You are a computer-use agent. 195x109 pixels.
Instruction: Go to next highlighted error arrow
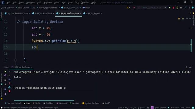click(x=190, y=18)
